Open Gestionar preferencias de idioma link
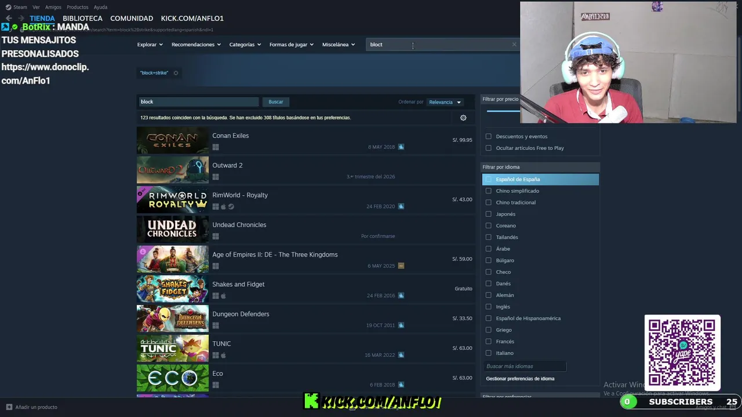The width and height of the screenshot is (742, 417). point(520,379)
